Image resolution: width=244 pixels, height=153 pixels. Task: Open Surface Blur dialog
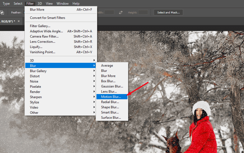[112, 118]
